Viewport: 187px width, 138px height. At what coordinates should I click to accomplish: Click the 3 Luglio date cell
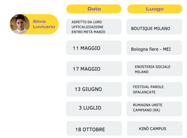94,109
